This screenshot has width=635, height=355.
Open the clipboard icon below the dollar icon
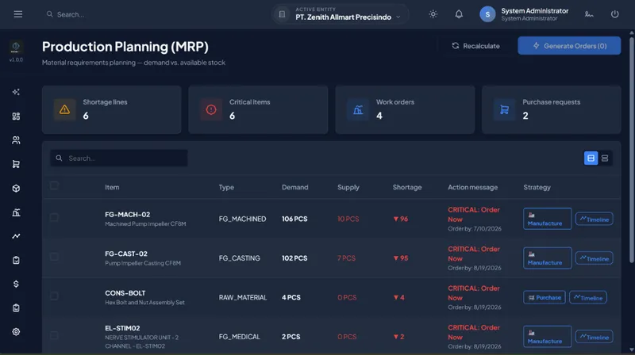tap(16, 307)
